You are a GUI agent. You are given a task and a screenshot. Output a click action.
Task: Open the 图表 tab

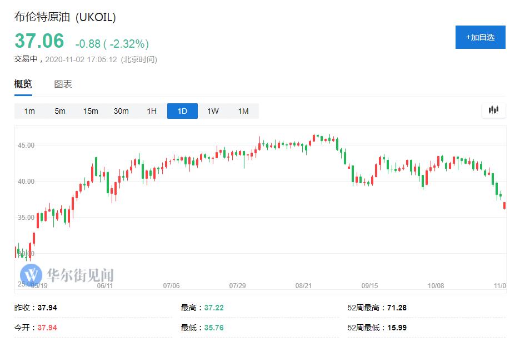[63, 84]
